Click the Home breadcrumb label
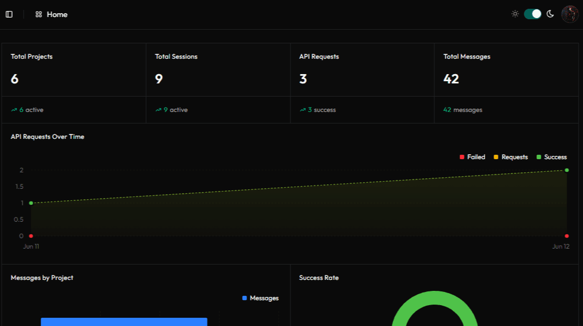This screenshot has height=326, width=583. tap(57, 14)
